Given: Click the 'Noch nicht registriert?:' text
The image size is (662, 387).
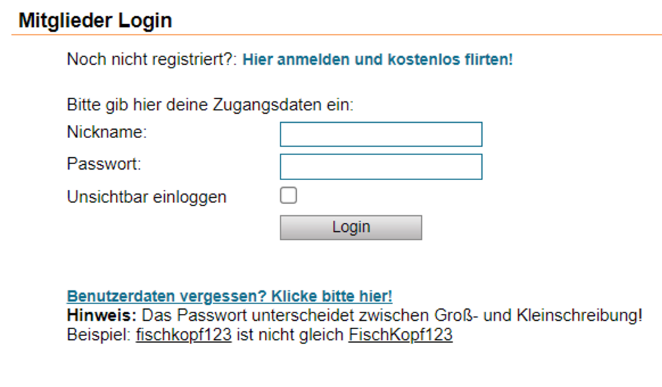Looking at the screenshot, I should click(x=152, y=59).
